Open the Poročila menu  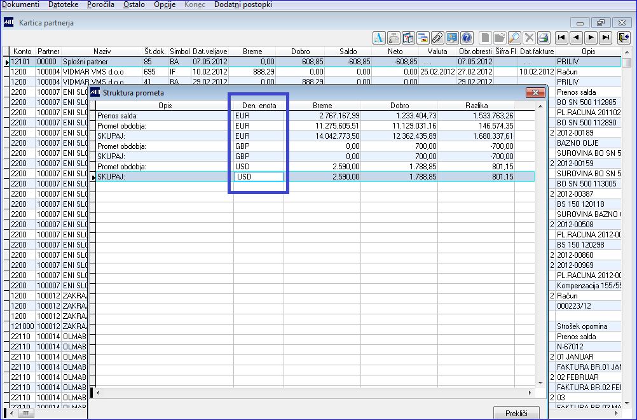click(x=100, y=4)
